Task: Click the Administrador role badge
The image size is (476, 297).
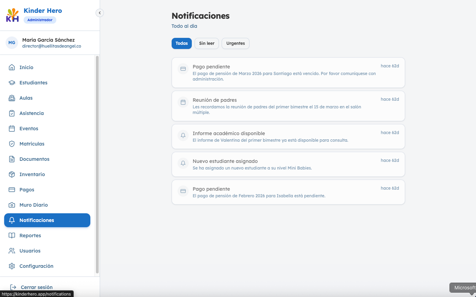Action: pyautogui.click(x=40, y=20)
